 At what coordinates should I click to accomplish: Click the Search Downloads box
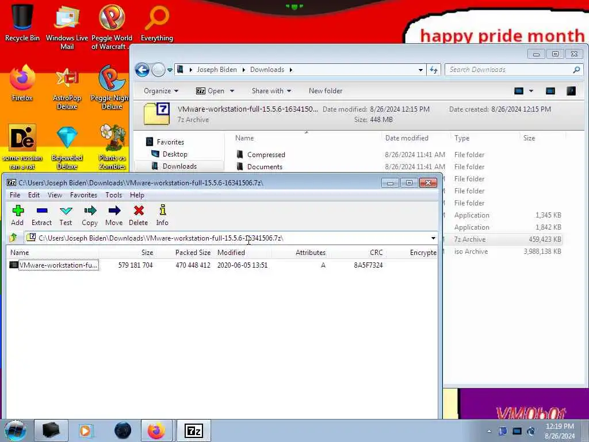(x=514, y=70)
